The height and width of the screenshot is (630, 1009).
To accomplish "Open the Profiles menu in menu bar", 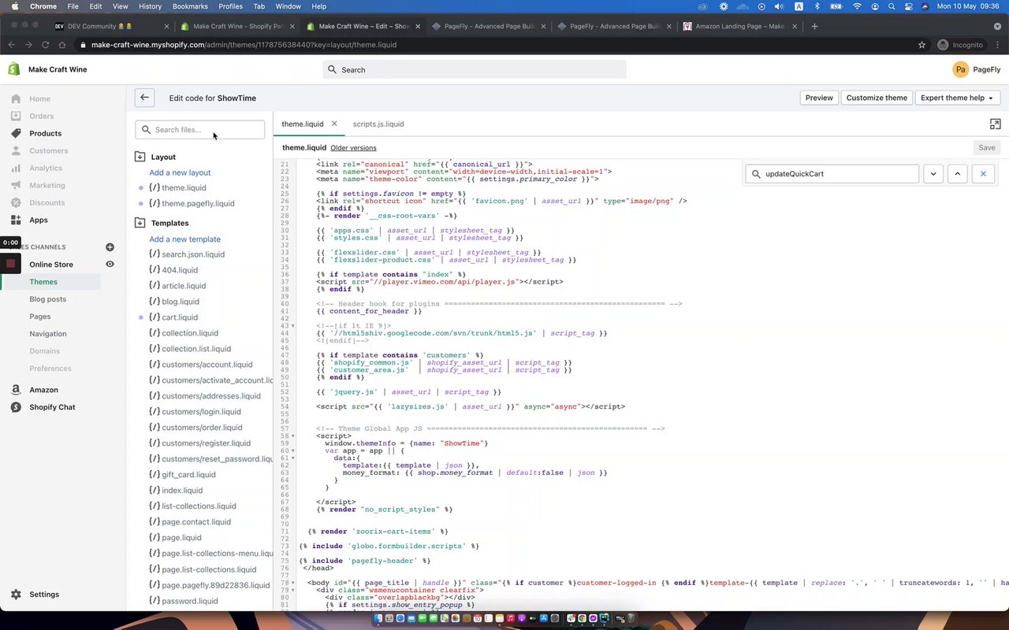I will click(230, 6).
